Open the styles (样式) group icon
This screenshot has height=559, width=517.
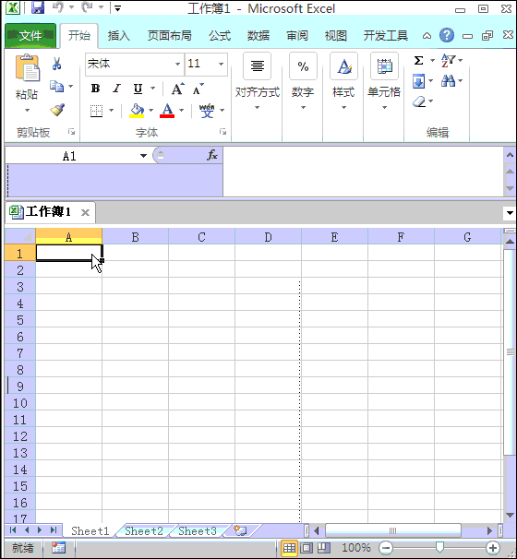[343, 65]
